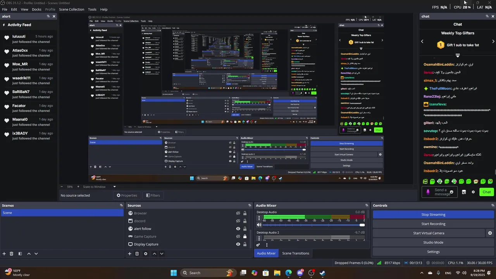
Task: Open Audio Mixer options three-dot menu at bottom
Action: (x=267, y=245)
